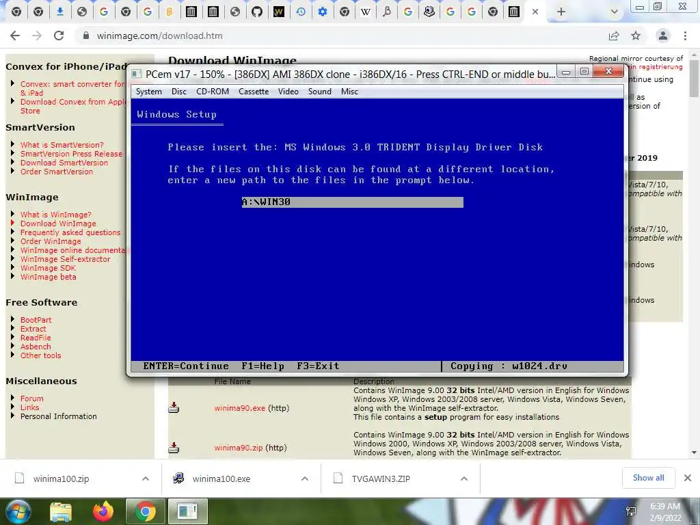
Task: Open winima100.zip from downloads bar
Action: click(61, 479)
